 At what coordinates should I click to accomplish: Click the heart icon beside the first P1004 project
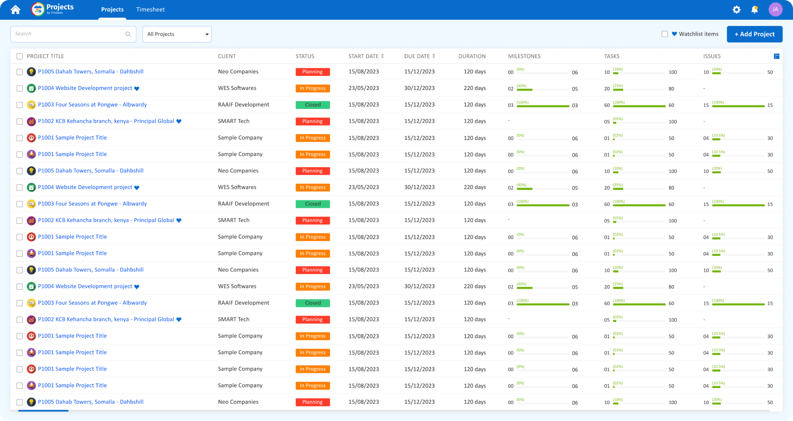pyautogui.click(x=137, y=89)
